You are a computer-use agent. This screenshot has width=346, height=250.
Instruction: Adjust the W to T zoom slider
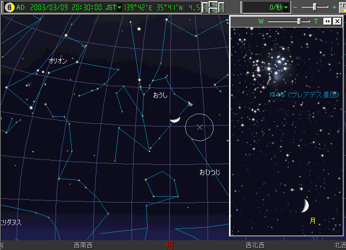[299, 22]
